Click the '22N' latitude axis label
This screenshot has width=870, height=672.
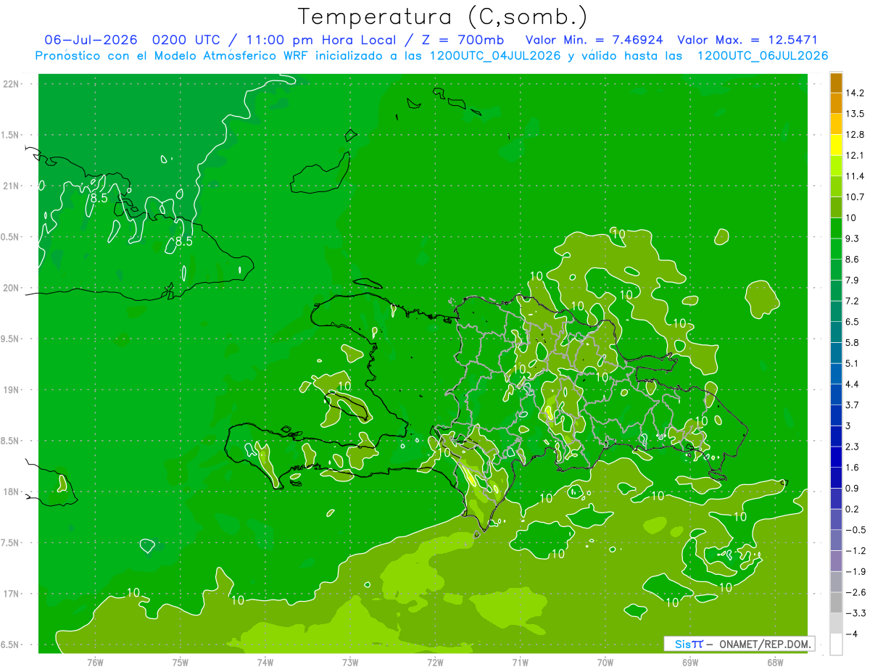12,84
